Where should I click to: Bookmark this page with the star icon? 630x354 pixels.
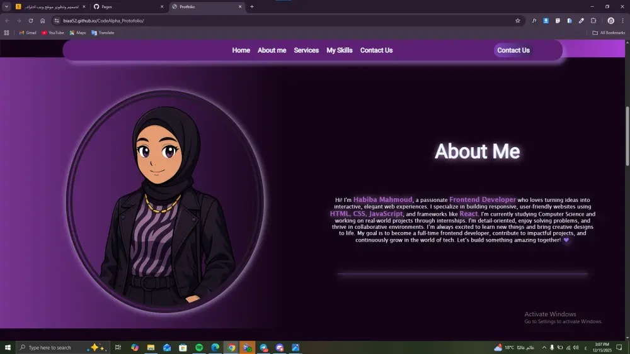click(517, 21)
